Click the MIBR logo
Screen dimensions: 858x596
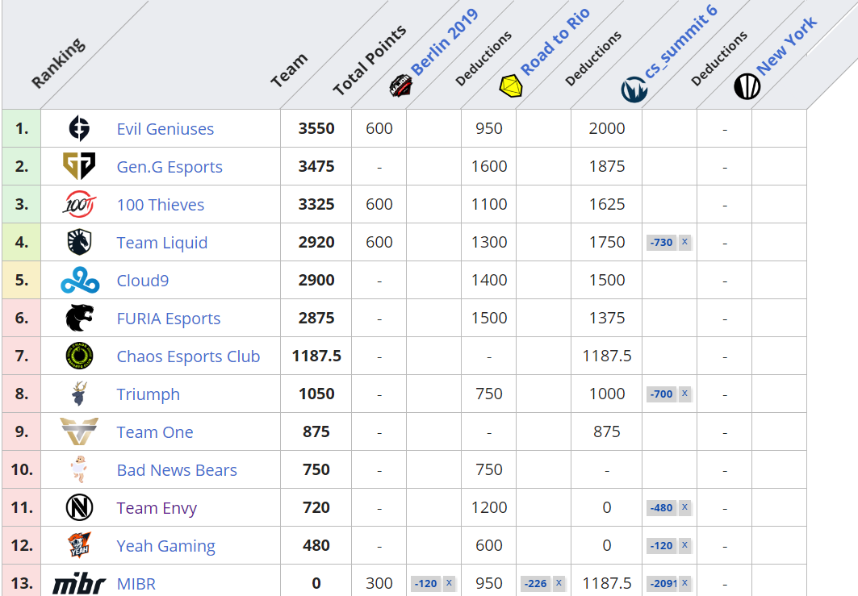pos(79,583)
